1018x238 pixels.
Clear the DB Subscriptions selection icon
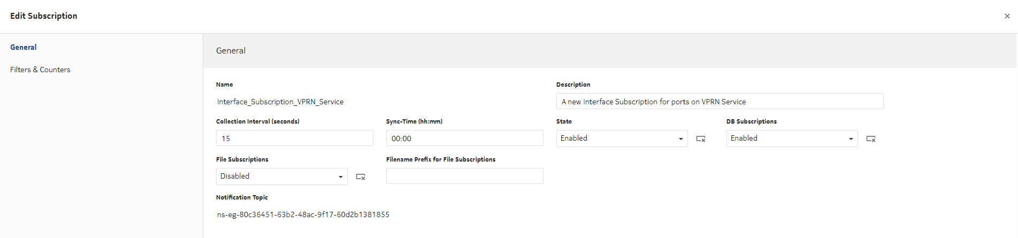click(x=870, y=139)
